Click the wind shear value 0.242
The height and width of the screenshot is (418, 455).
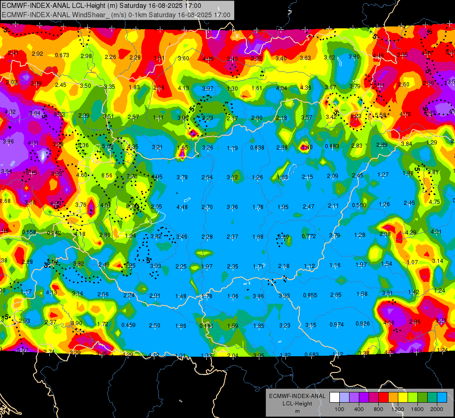click(x=54, y=233)
